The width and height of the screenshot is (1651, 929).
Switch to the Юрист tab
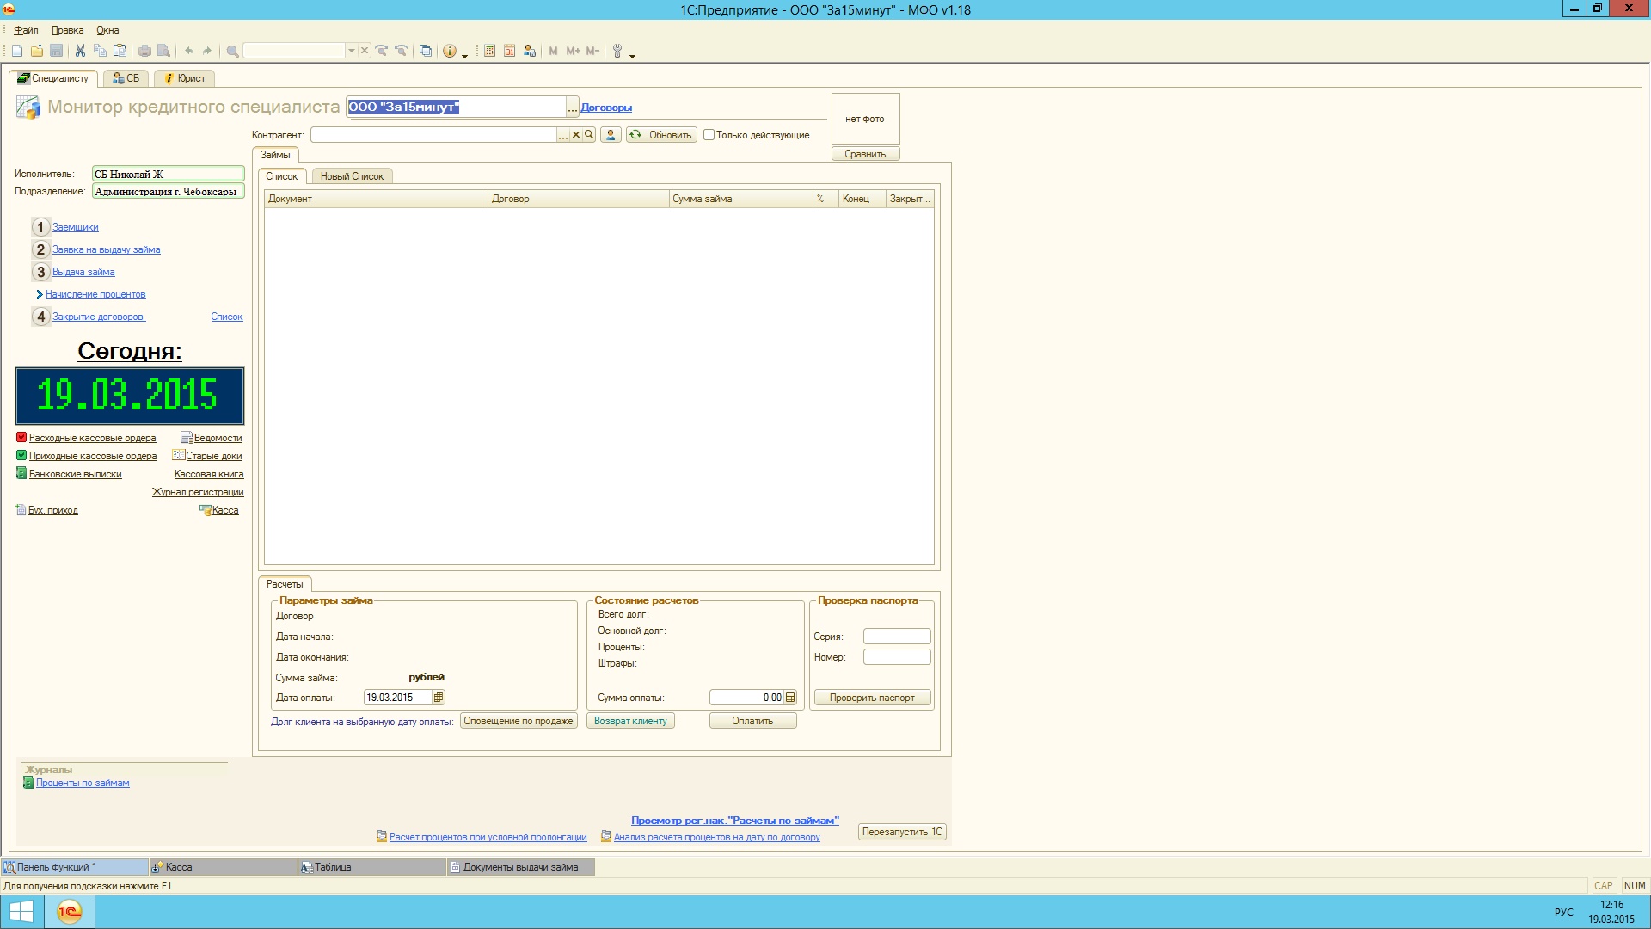[x=184, y=78]
